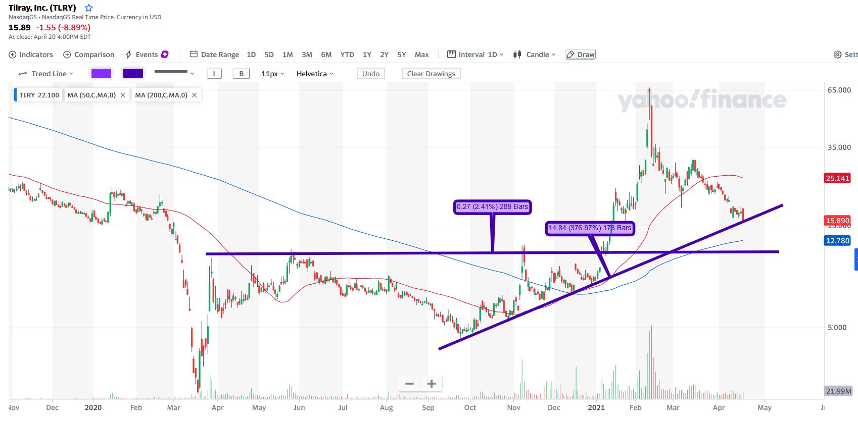
Task: Select the 6M date range
Action: pos(326,55)
